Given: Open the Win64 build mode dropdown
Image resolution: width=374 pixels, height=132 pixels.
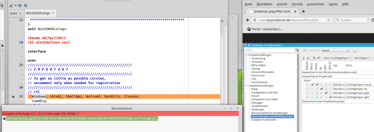Looking at the screenshot, I should 336,50.
